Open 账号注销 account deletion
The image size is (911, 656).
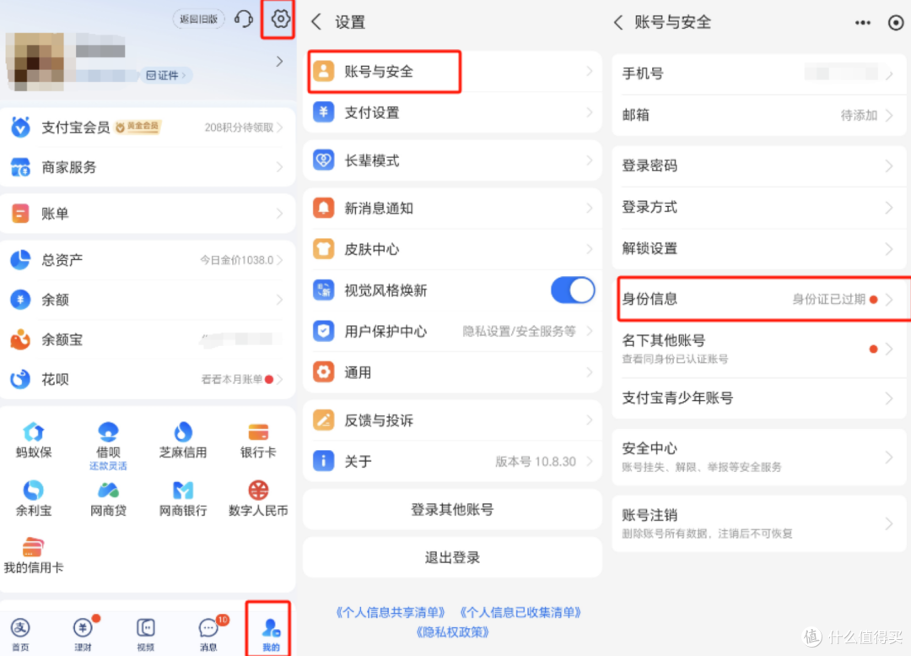[x=759, y=523]
